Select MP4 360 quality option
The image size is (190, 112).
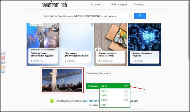click(115, 95)
